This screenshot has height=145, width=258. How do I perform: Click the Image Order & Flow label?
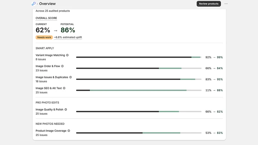48,66
